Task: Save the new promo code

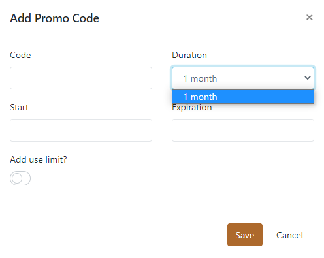Action: click(x=245, y=235)
